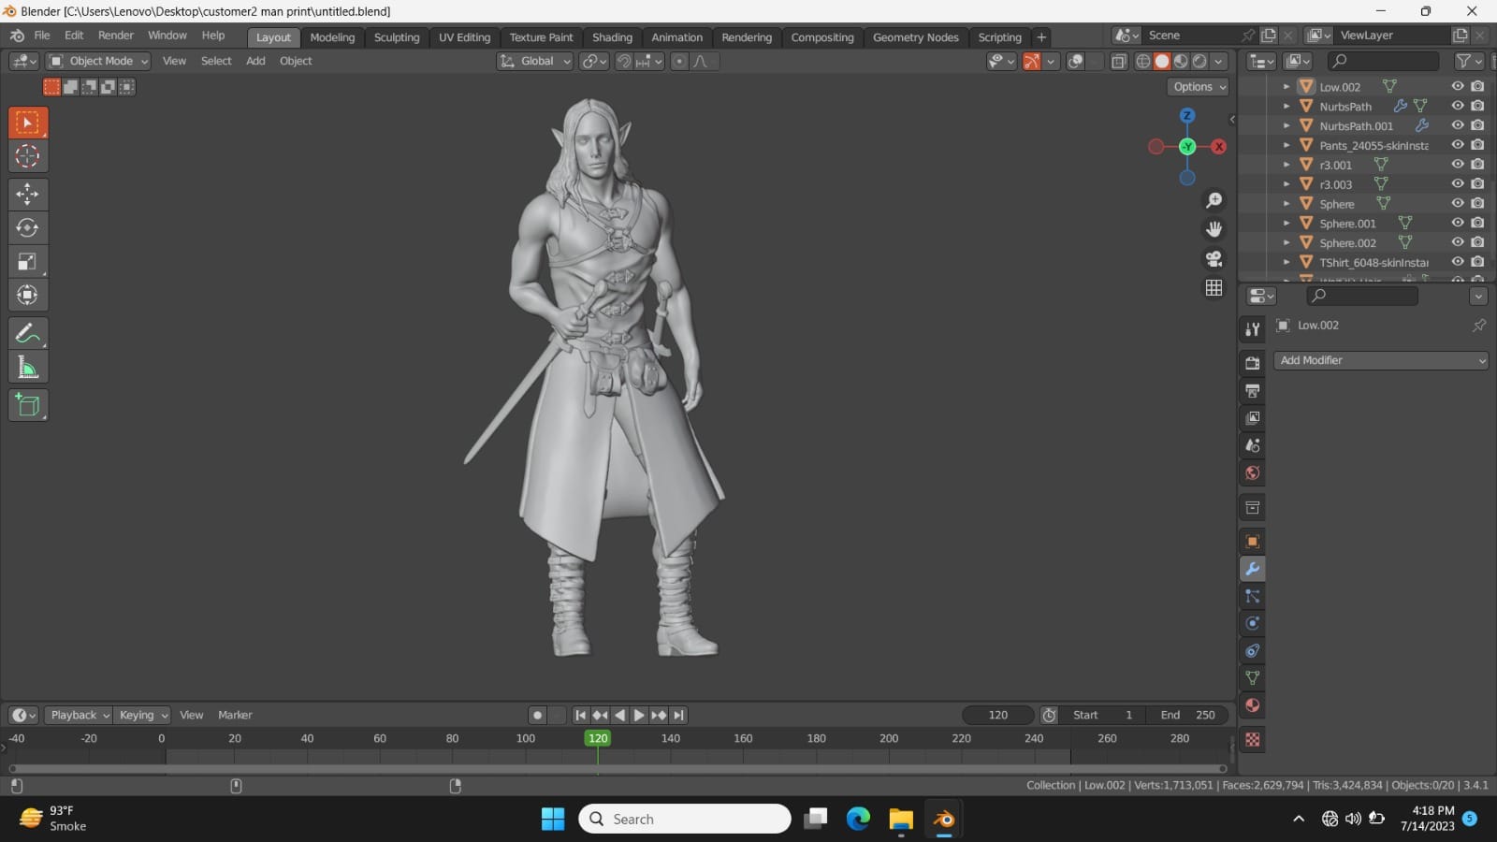Open the Object Mode selector

pos(99,61)
